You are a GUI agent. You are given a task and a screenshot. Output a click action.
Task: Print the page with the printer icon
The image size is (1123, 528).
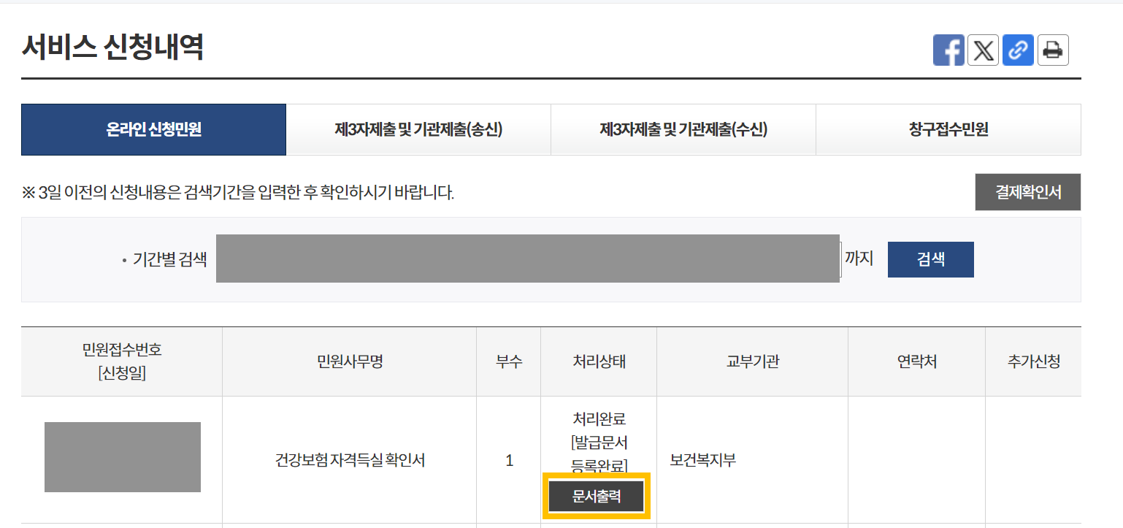click(x=1053, y=50)
